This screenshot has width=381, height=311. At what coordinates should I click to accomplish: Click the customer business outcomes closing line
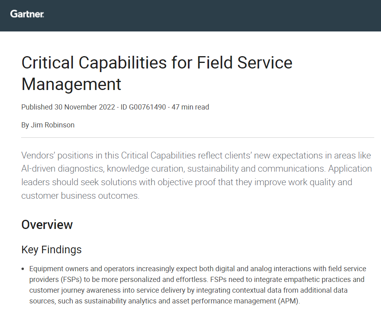(80, 196)
